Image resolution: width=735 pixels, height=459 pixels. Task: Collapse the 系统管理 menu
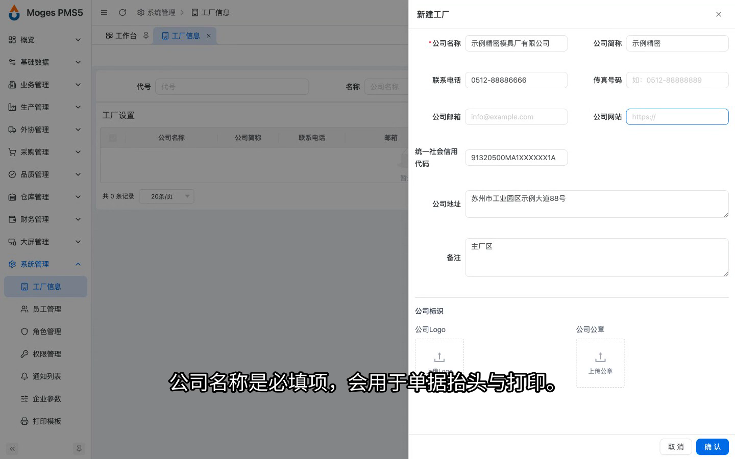[46, 264]
